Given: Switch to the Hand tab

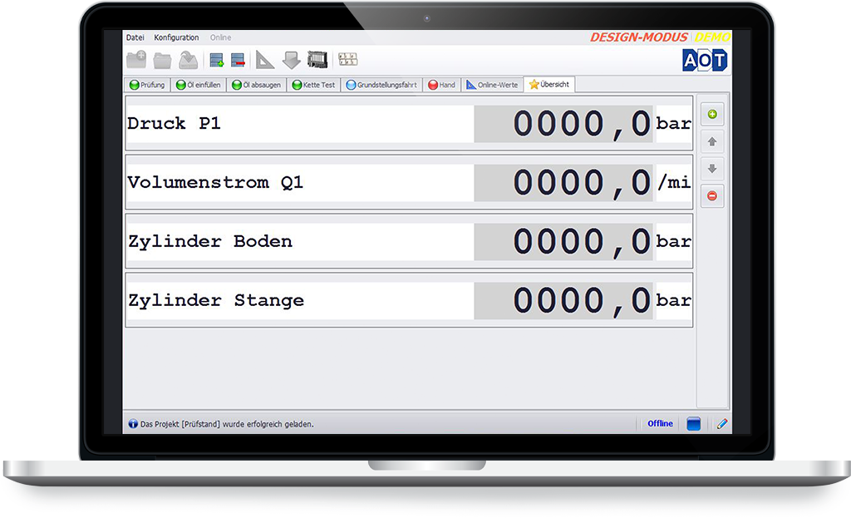Looking at the screenshot, I should tap(442, 85).
